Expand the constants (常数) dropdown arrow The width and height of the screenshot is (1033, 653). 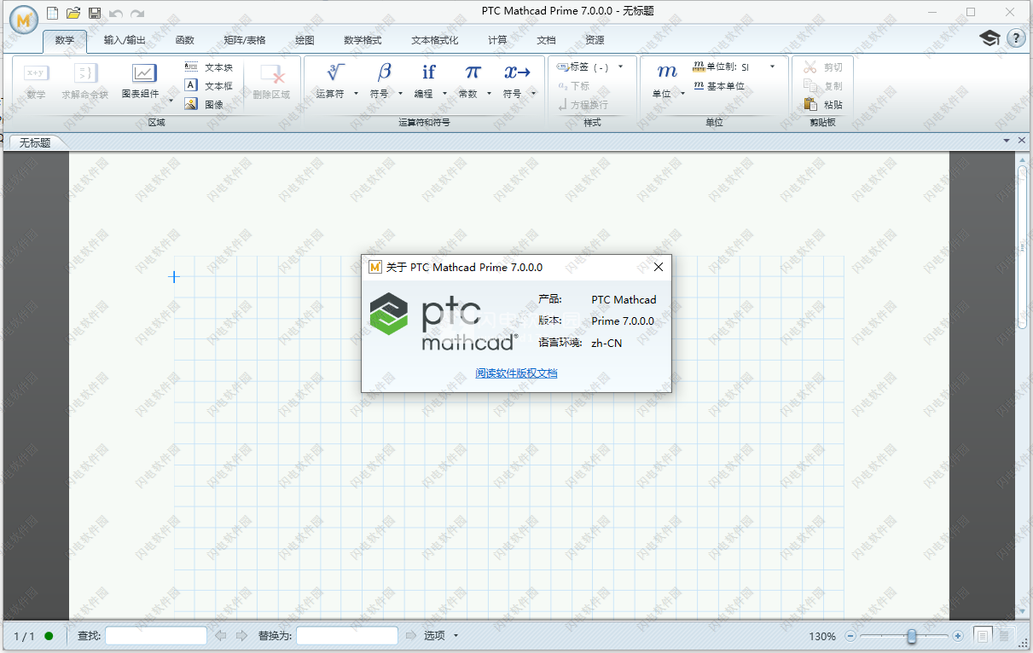[x=489, y=94]
